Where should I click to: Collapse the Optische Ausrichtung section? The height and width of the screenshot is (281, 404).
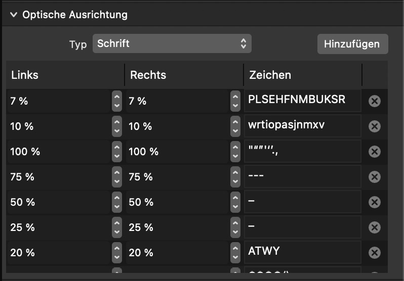(x=13, y=15)
